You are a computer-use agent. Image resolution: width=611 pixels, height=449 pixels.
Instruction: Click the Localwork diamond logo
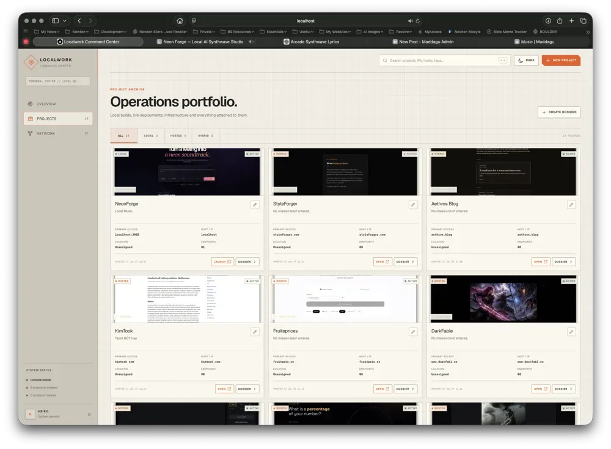pyautogui.click(x=31, y=62)
